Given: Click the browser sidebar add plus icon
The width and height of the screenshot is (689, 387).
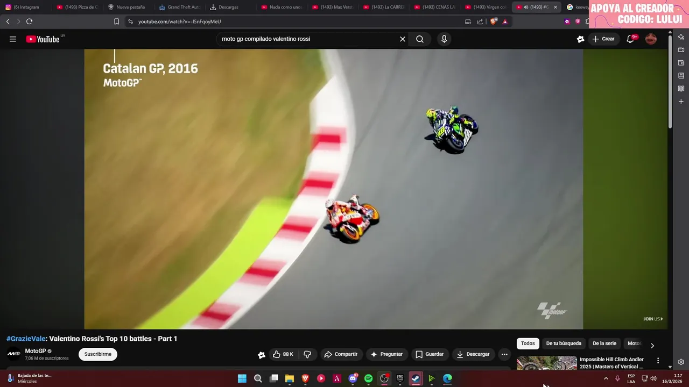Looking at the screenshot, I should tap(681, 101).
